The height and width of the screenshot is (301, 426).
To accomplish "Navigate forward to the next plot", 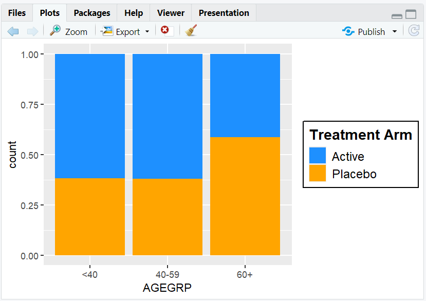I will pos(32,31).
